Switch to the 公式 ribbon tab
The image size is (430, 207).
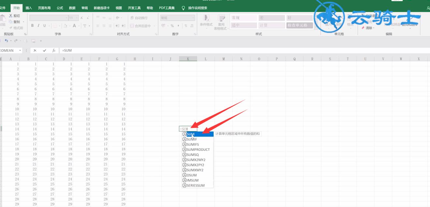(x=60, y=8)
